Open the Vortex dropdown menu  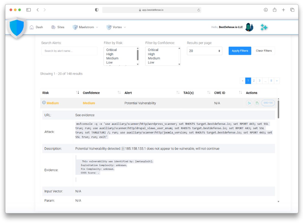pos(116,27)
